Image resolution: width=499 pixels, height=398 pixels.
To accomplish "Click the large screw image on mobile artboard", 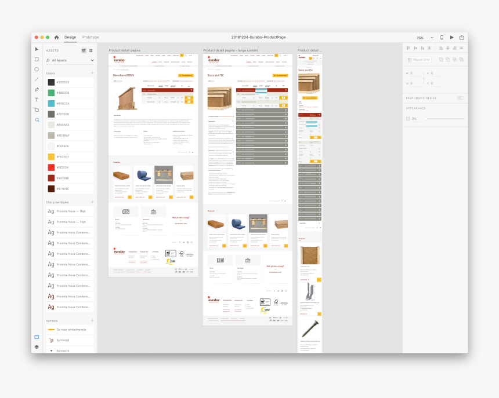I will point(310,328).
